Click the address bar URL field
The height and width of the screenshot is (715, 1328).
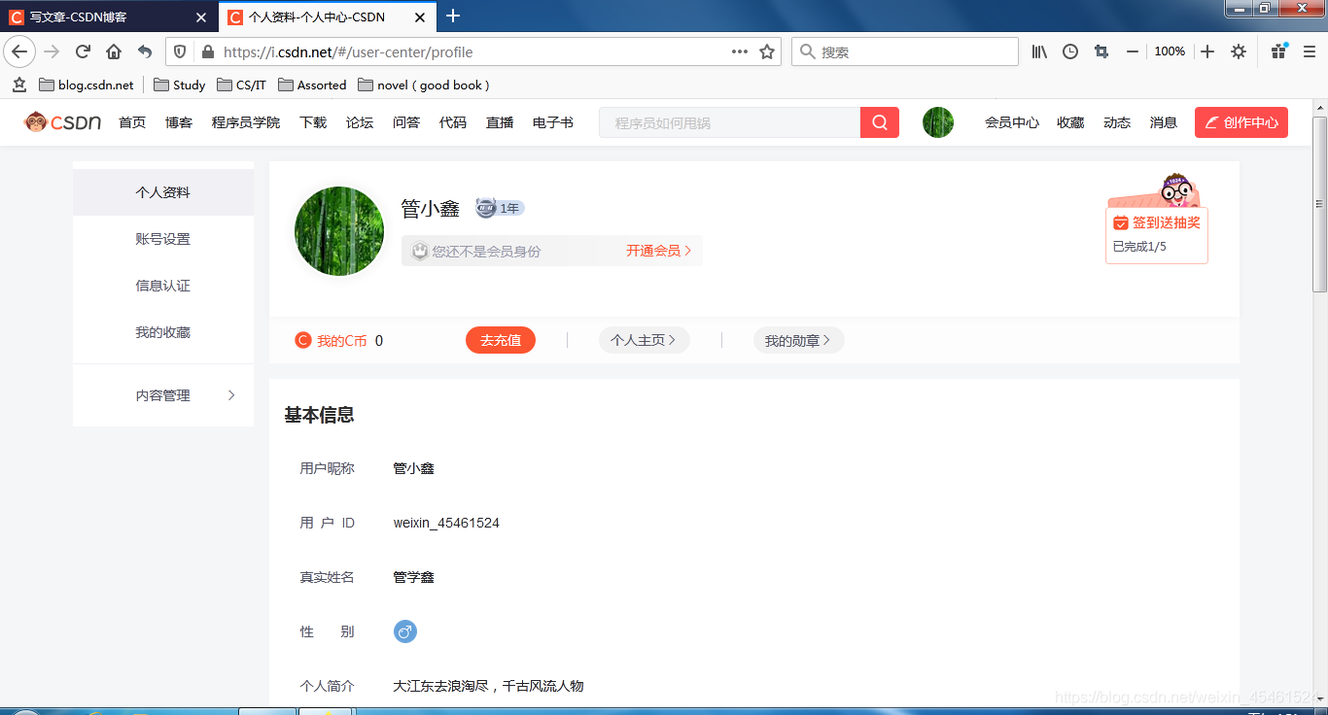pos(473,51)
